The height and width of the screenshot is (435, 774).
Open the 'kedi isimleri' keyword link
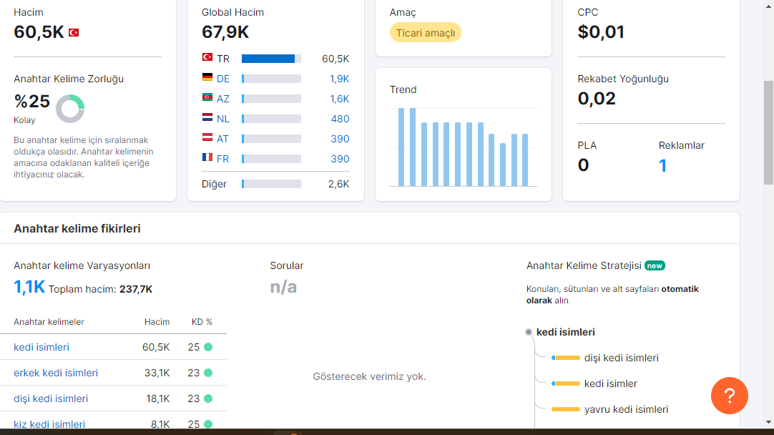41,347
